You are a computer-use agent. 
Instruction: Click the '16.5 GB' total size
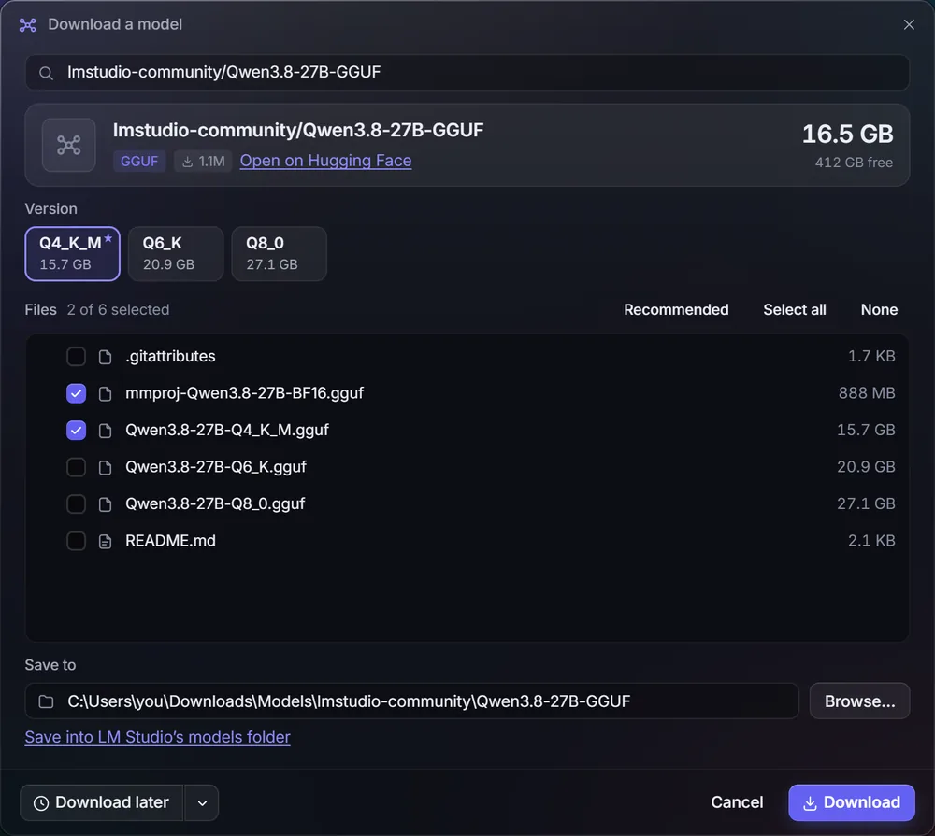click(847, 135)
